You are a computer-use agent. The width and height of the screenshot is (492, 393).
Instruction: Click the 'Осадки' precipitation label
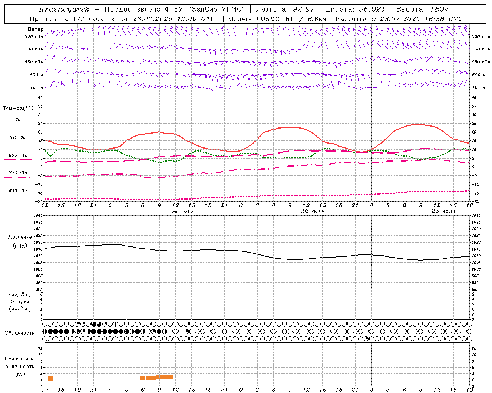coord(20,302)
